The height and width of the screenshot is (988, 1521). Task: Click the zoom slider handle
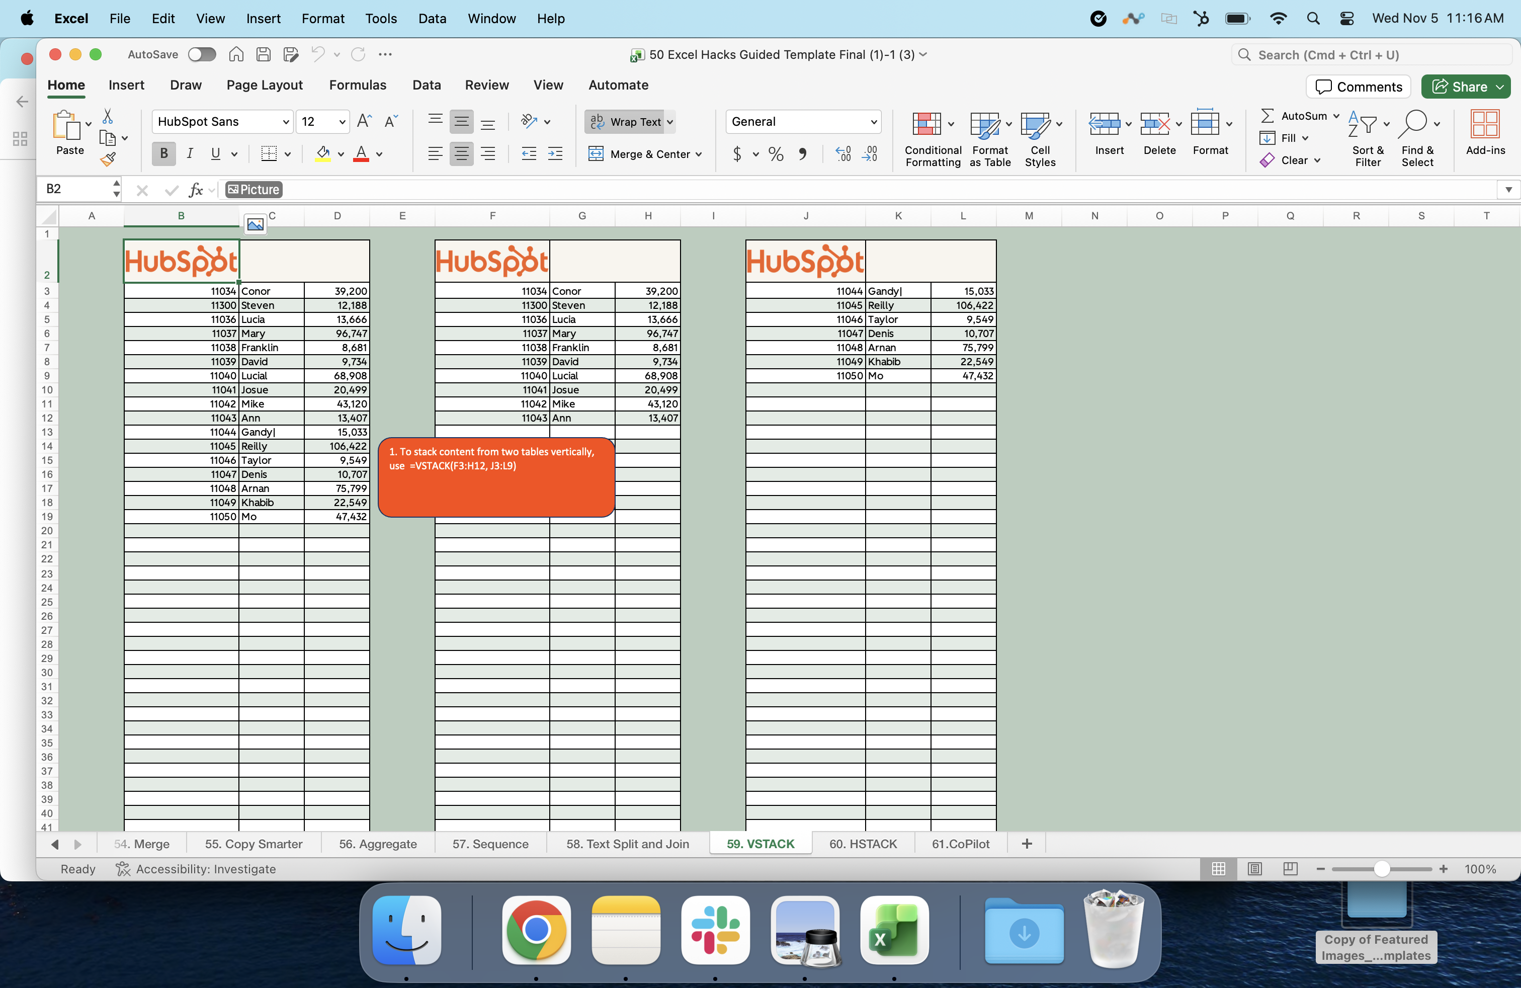coord(1381,869)
